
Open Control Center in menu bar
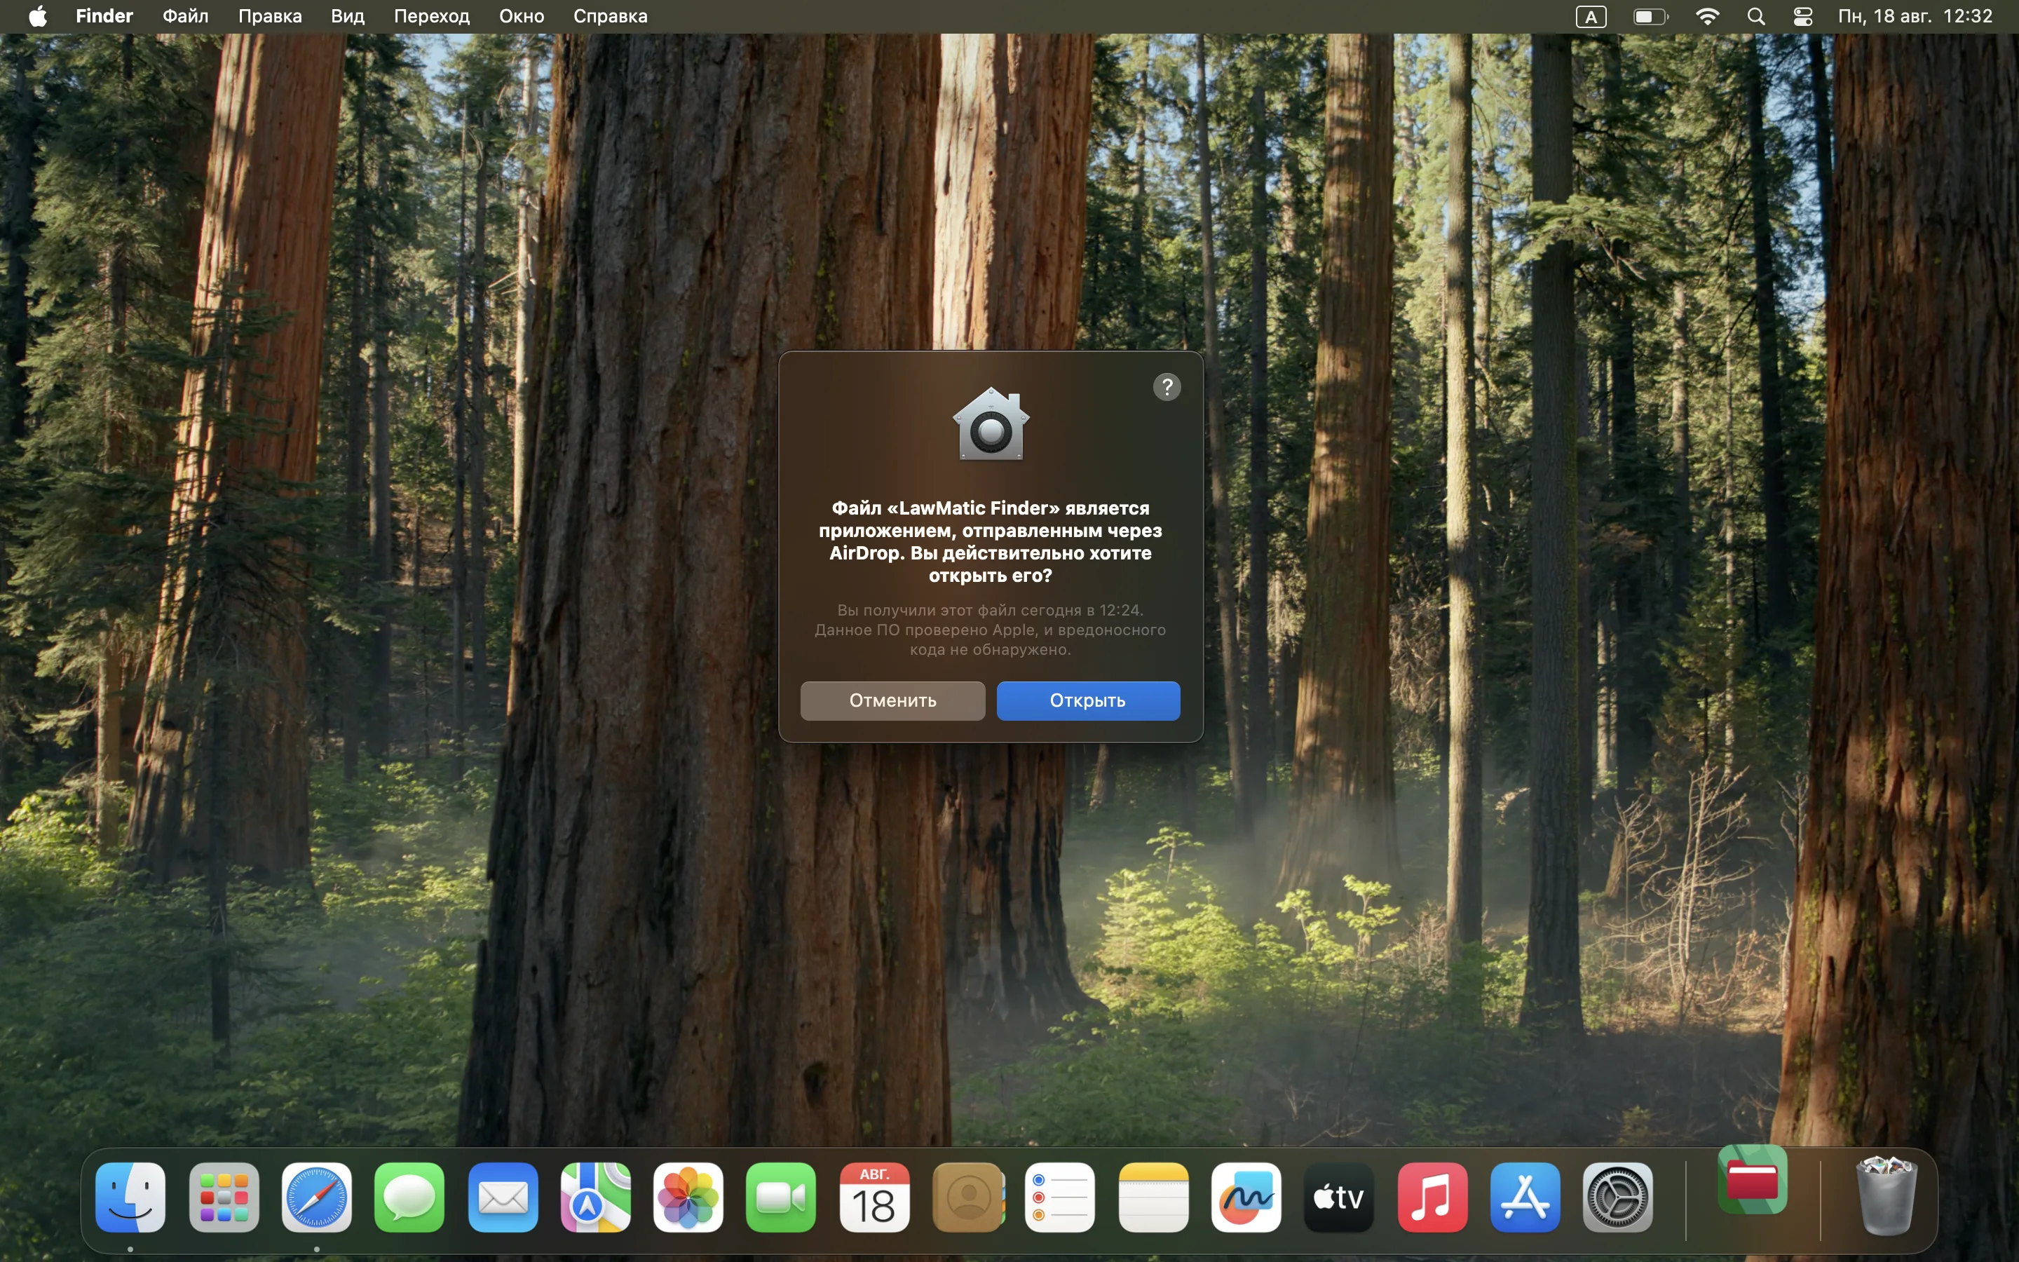[x=1803, y=17]
